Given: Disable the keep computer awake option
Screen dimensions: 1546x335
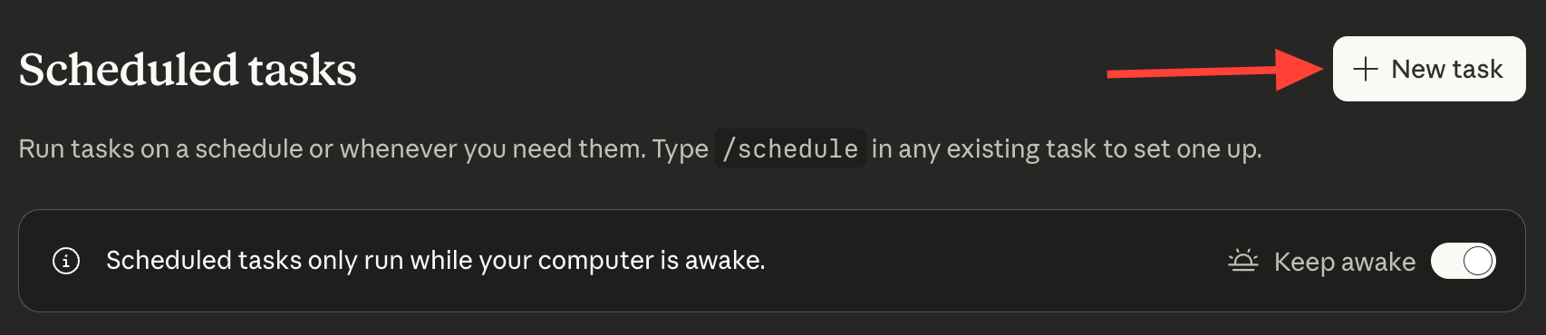Looking at the screenshot, I should (1463, 262).
